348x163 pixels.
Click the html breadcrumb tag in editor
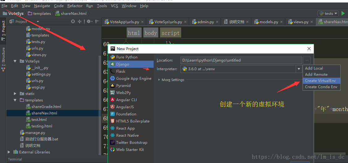134,33
